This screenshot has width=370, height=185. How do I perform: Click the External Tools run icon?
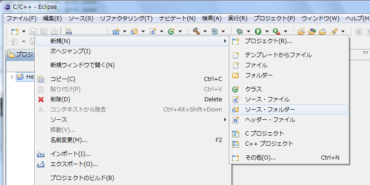(x=276, y=31)
